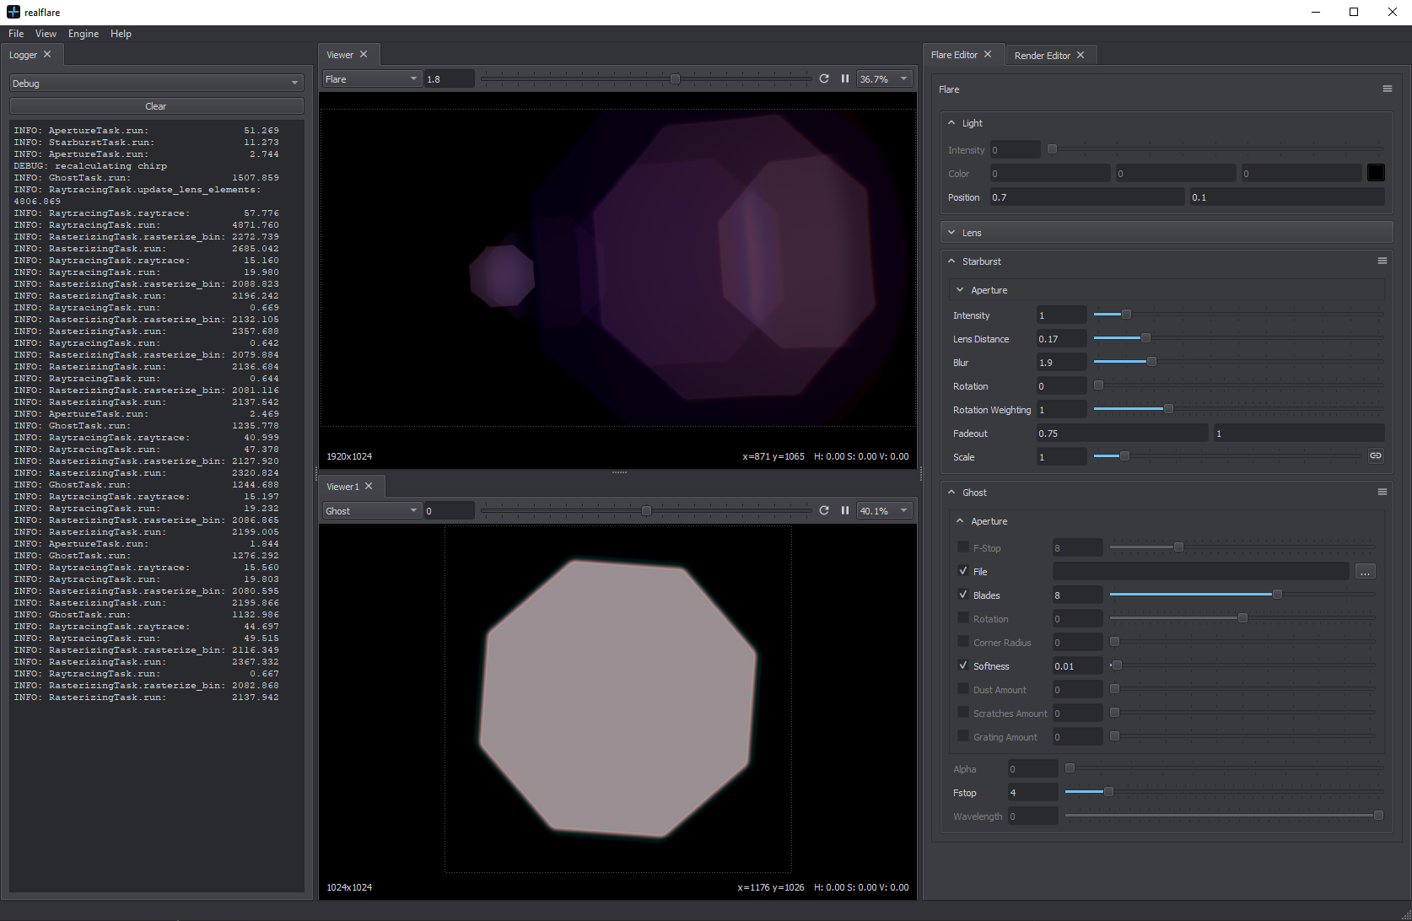Close the Viewer1 tab
The width and height of the screenshot is (1412, 921).
(369, 486)
